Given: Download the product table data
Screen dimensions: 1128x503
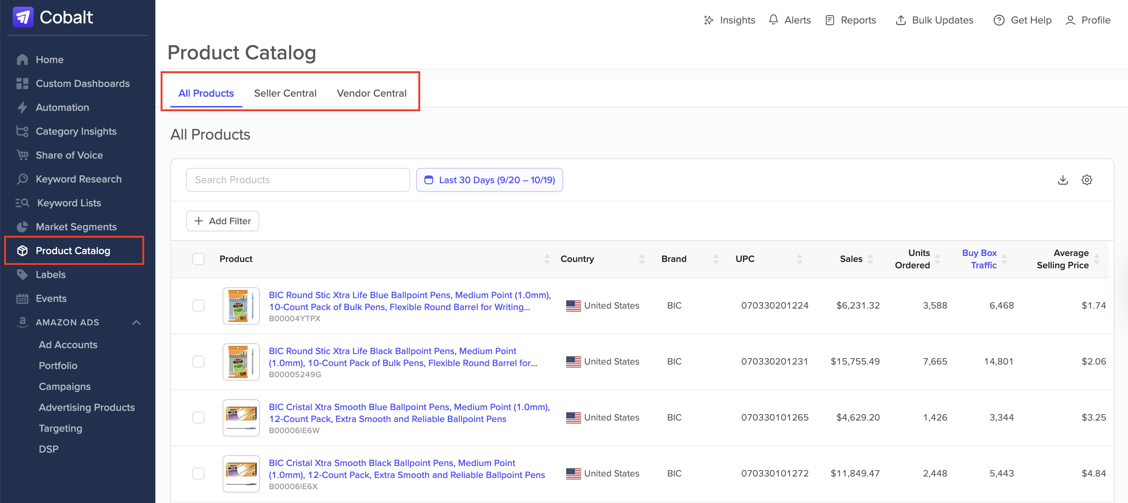Looking at the screenshot, I should coord(1063,180).
